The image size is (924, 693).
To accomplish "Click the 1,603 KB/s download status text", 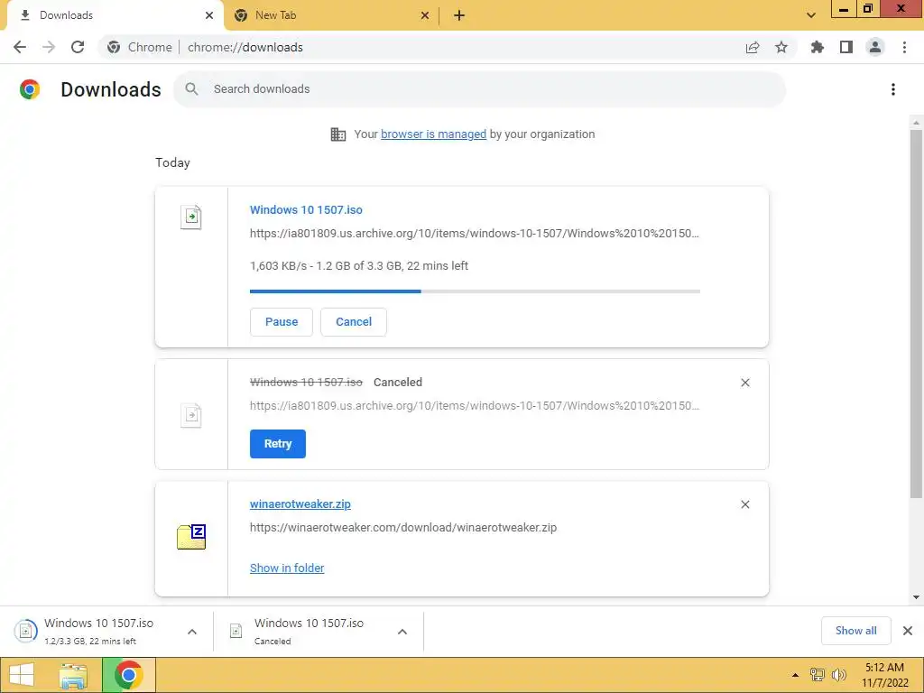I will click(x=359, y=266).
